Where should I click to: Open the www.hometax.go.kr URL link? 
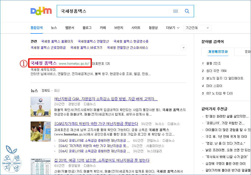click(x=74, y=63)
